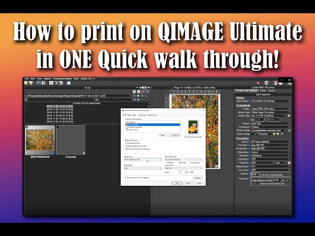Click the blue dot beside Print Res
The image size is (315, 236).
tap(250, 145)
